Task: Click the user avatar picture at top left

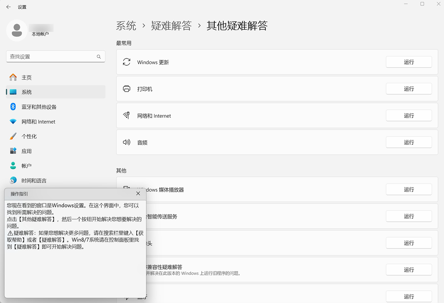Action: 17,30
